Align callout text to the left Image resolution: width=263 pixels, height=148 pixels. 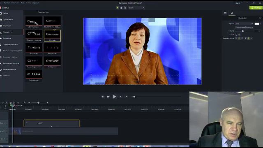(x=236, y=38)
